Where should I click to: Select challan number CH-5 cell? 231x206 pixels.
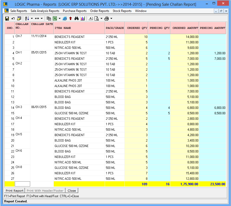(23, 141)
